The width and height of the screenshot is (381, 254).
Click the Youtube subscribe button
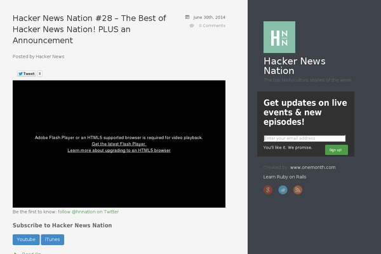point(26,239)
